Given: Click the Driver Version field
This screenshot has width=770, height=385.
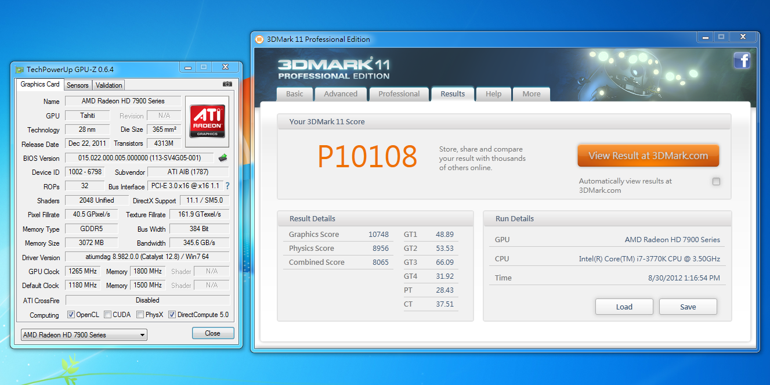Looking at the screenshot, I should click(147, 257).
